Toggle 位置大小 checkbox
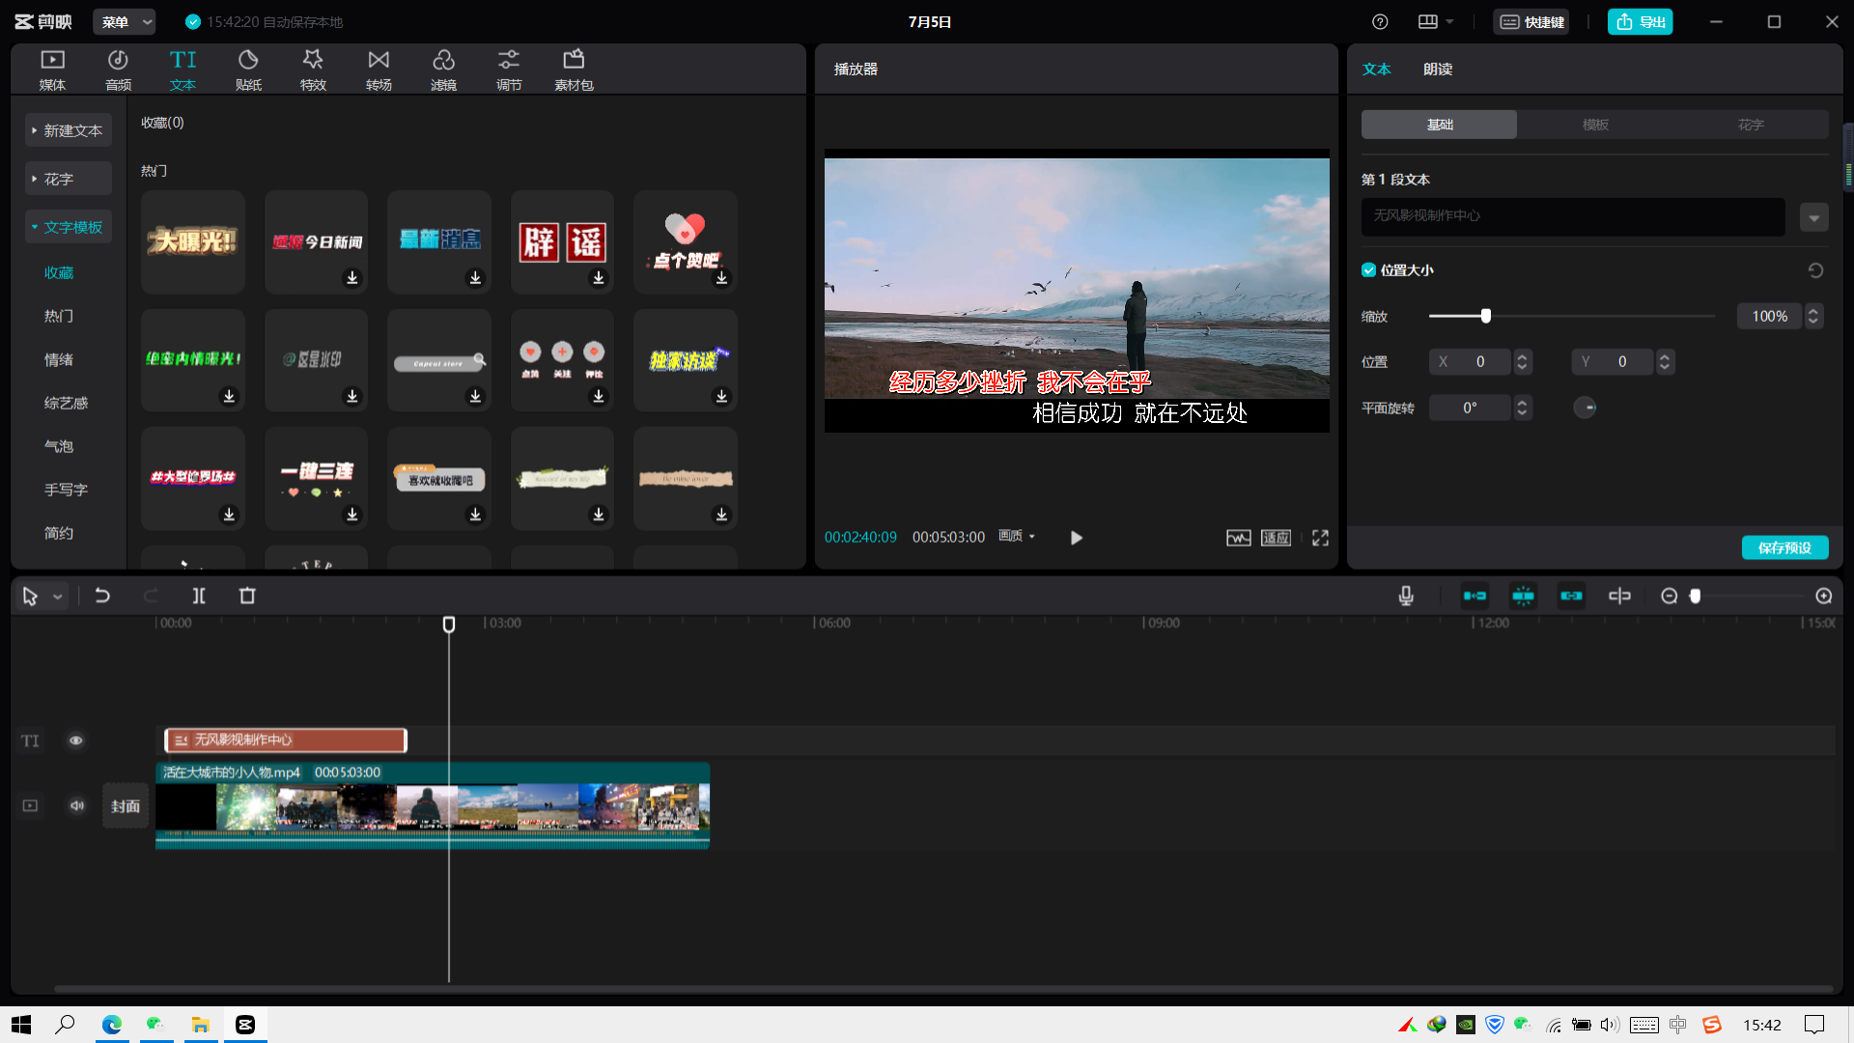The height and width of the screenshot is (1043, 1854). click(1368, 270)
